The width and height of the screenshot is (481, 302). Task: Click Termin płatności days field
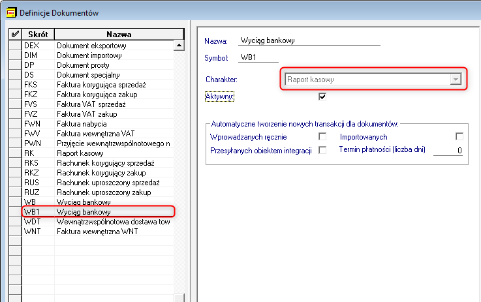click(448, 150)
